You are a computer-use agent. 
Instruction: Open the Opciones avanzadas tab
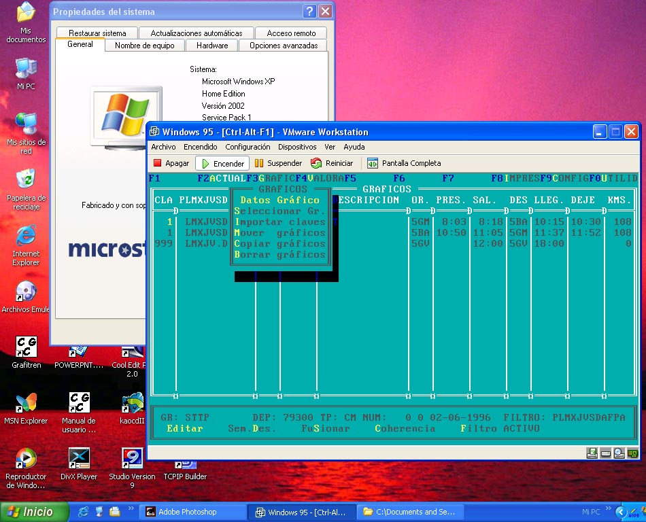pyautogui.click(x=284, y=46)
